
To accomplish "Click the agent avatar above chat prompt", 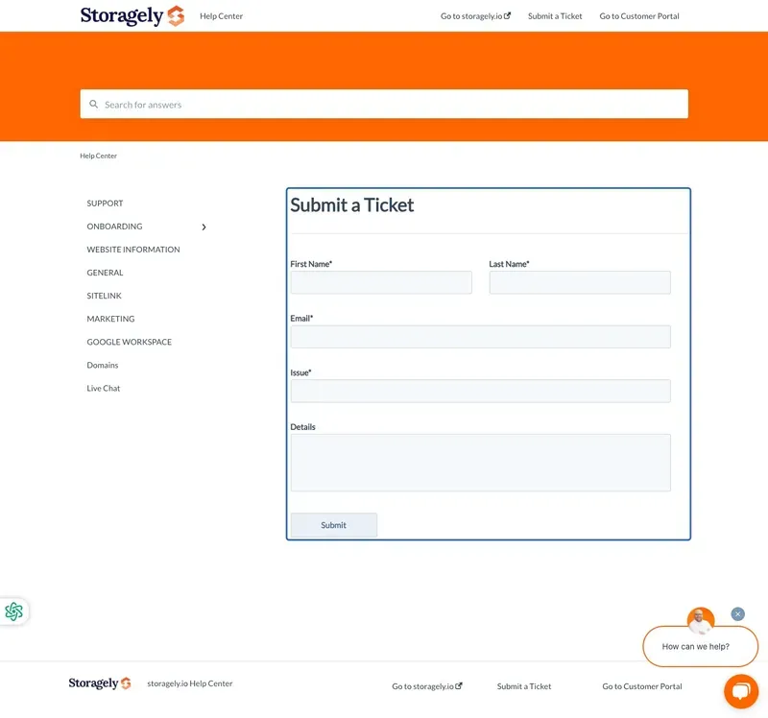I will pyautogui.click(x=701, y=620).
